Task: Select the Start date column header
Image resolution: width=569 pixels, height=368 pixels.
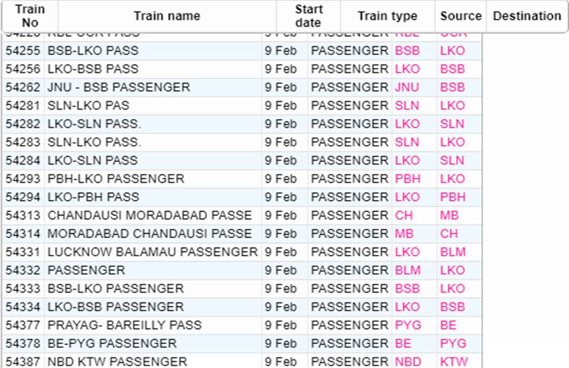Action: click(x=309, y=16)
